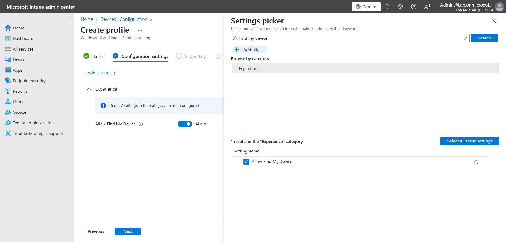Click the Select all these settings button
Image resolution: width=506 pixels, height=242 pixels.
[x=470, y=141]
